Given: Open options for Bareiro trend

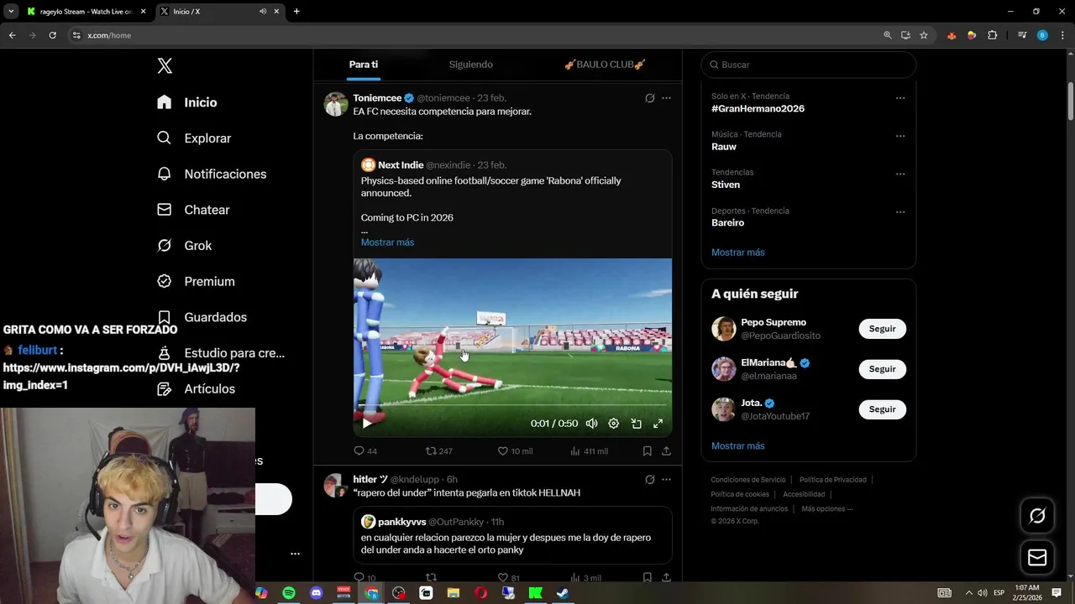Looking at the screenshot, I should point(900,212).
